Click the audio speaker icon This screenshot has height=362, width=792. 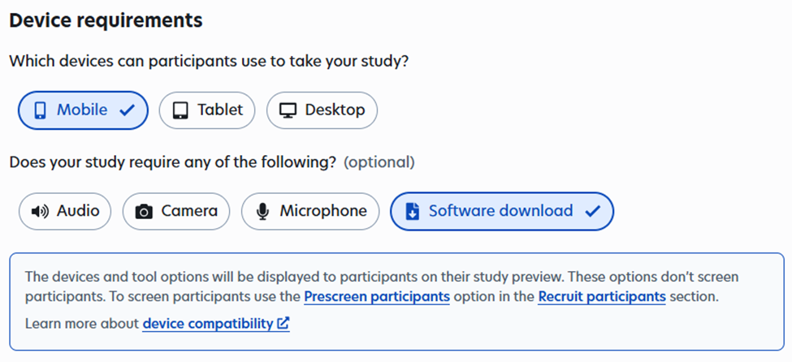40,211
